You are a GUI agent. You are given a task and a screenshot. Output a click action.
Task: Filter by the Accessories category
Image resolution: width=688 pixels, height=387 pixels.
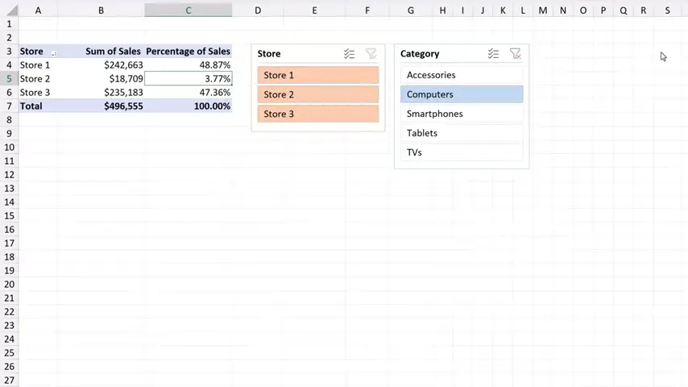[461, 75]
